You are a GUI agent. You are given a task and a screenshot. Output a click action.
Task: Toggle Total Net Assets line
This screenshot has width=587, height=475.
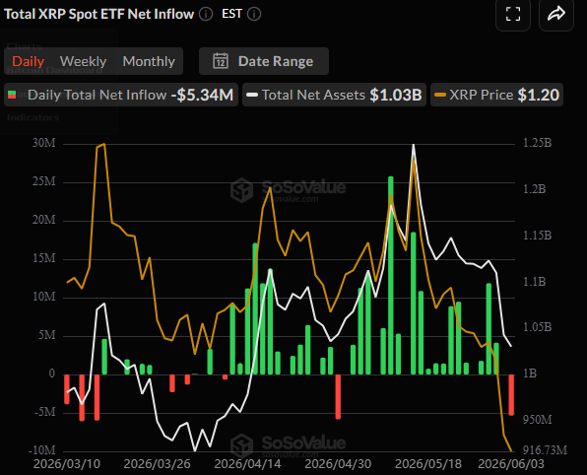334,95
